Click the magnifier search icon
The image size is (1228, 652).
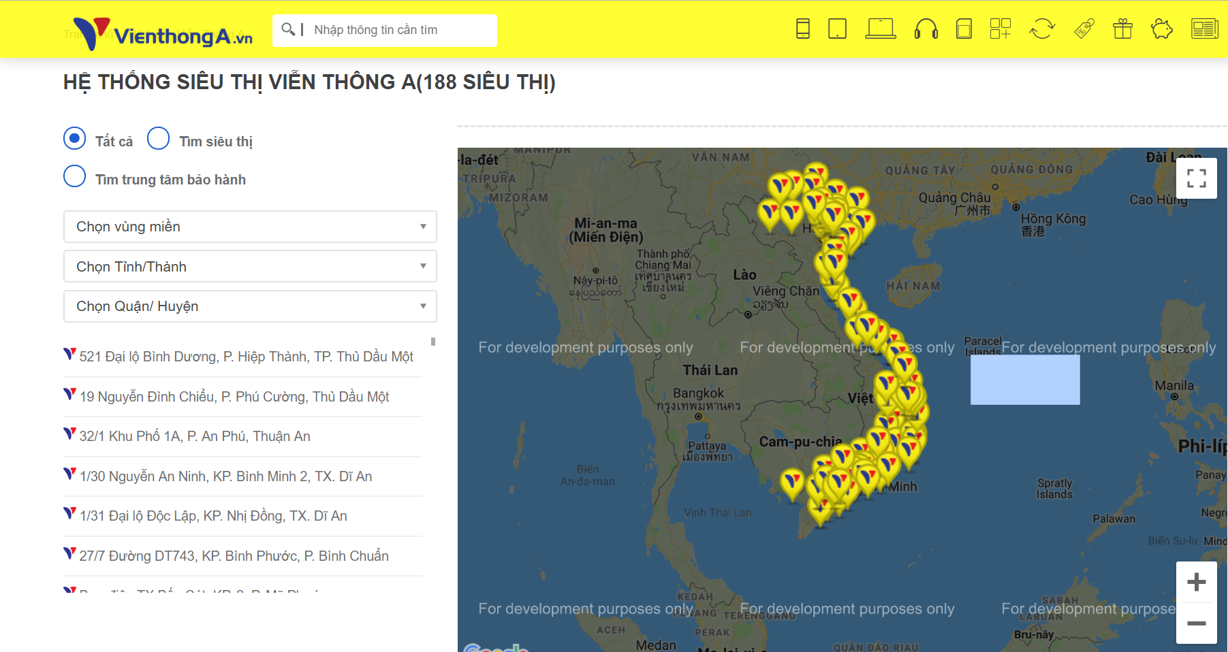coord(288,29)
